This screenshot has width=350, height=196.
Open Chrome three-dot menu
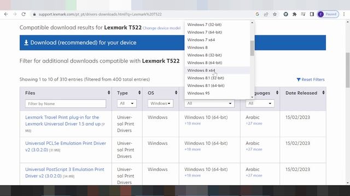pyautogui.click(x=344, y=14)
